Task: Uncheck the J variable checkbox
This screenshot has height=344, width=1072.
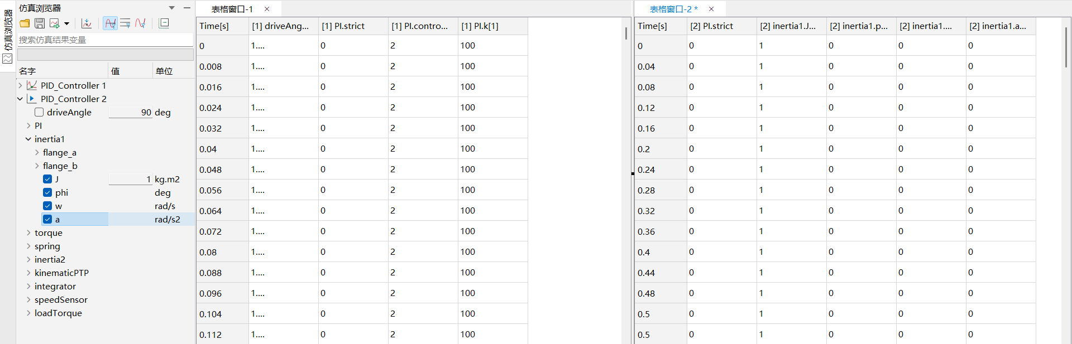Action: [x=47, y=179]
